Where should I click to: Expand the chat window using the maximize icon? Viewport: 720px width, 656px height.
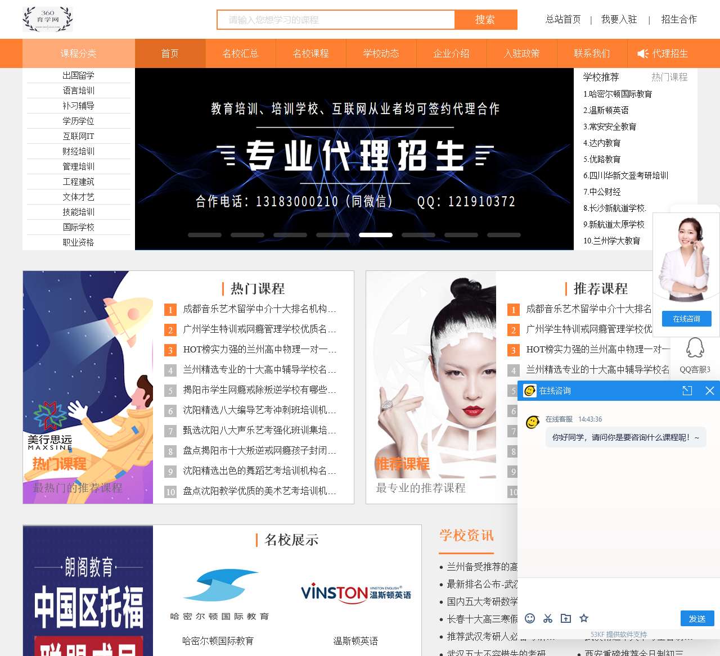[687, 391]
